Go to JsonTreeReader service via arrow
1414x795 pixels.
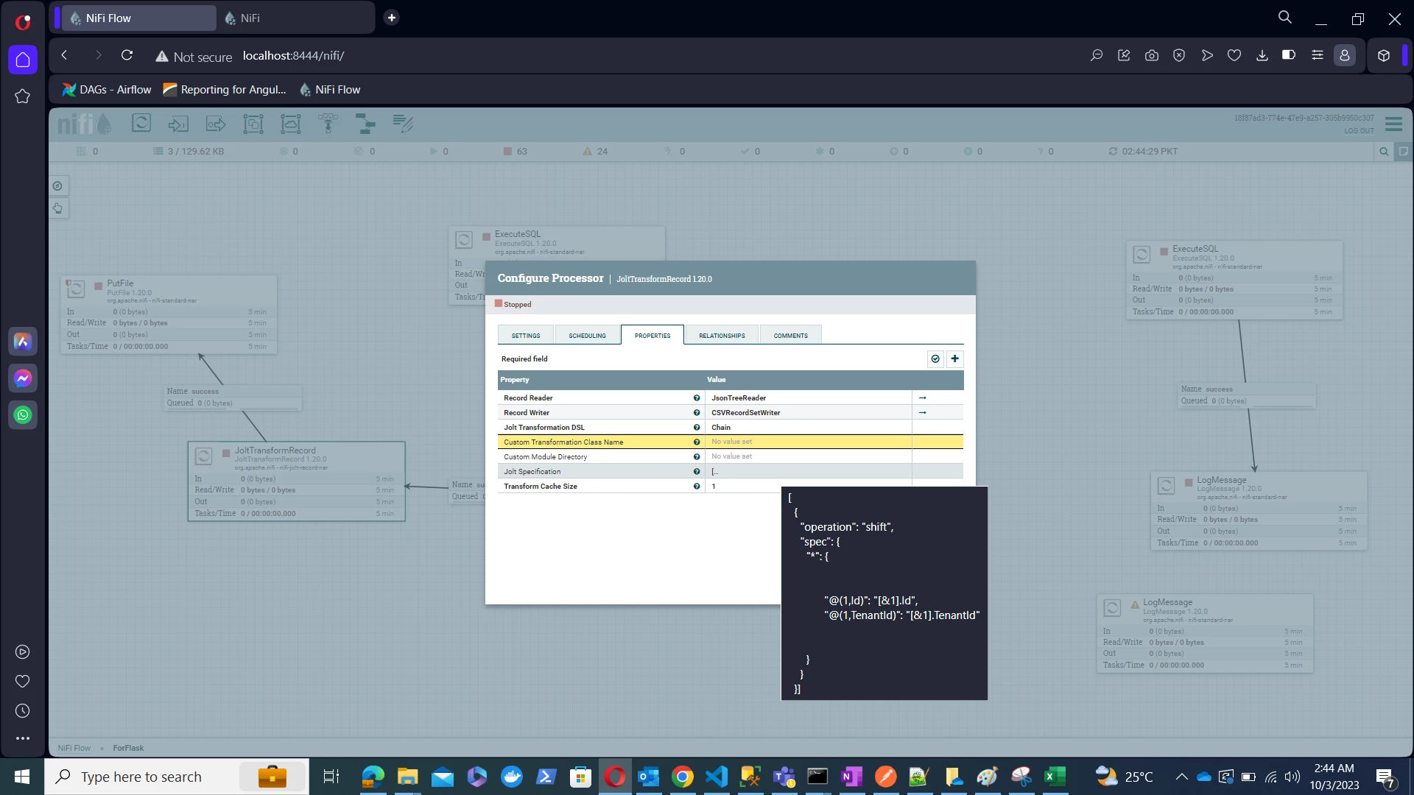point(922,397)
